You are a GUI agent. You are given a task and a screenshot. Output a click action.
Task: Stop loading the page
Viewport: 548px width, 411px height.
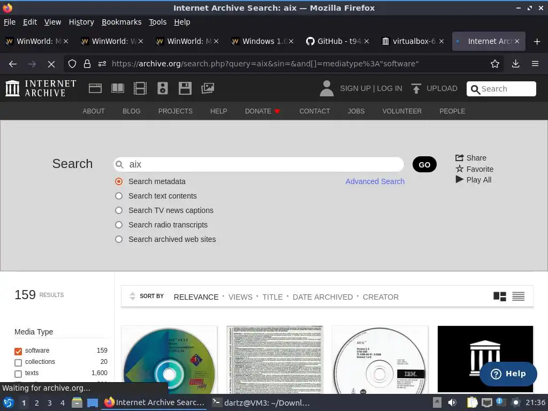point(51,64)
